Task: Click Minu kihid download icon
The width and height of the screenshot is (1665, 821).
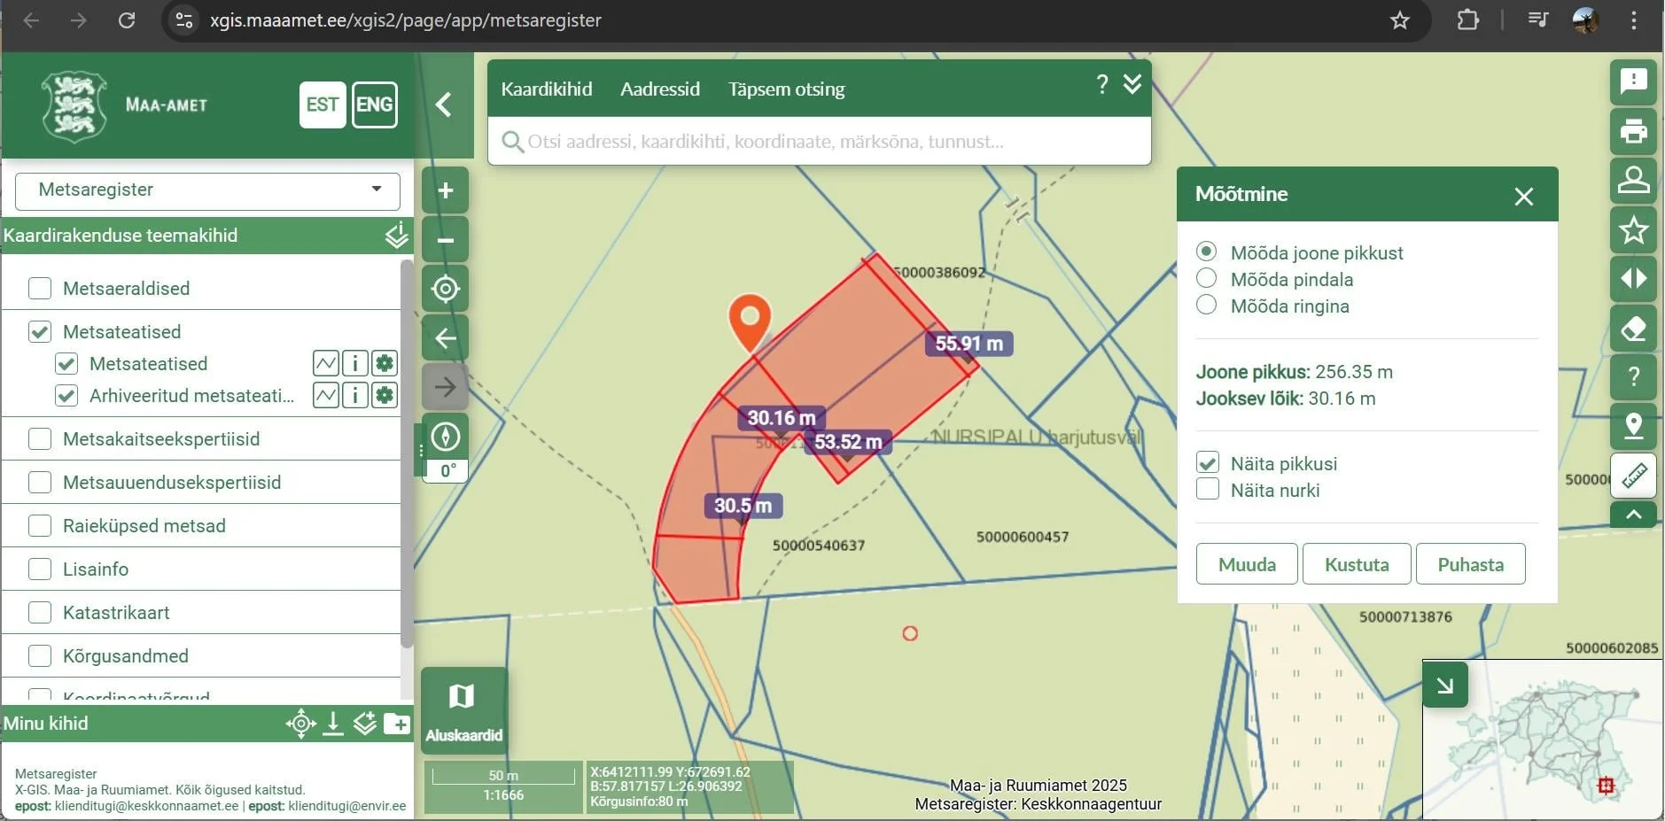Action: click(x=333, y=724)
